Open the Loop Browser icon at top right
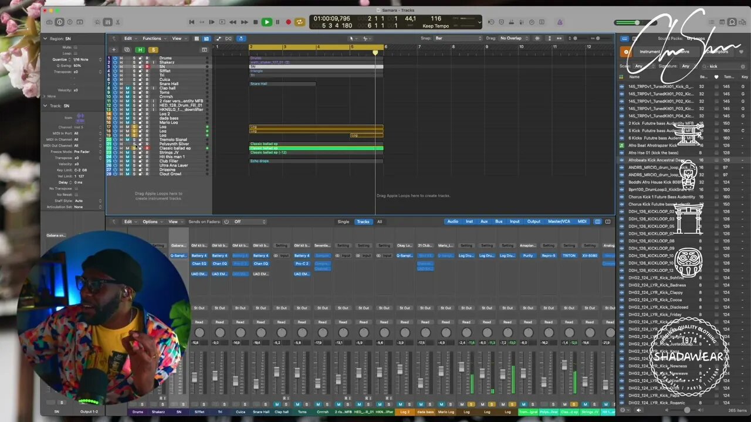This screenshot has height=422, width=751. (x=732, y=22)
